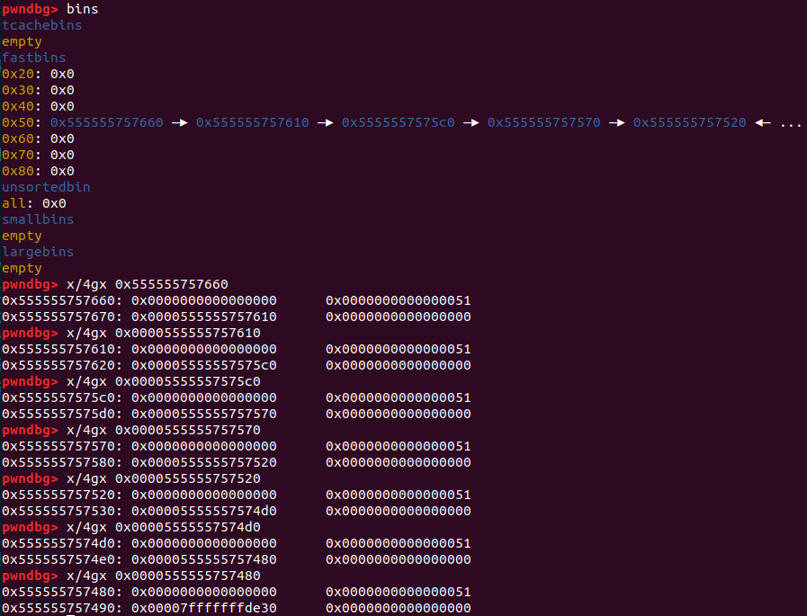Click address 0x555555757570 in the 0x50 chain

tap(544, 122)
